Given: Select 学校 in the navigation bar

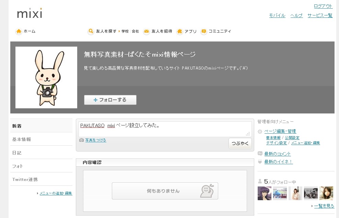Looking at the screenshot, I should pyautogui.click(x=125, y=31).
